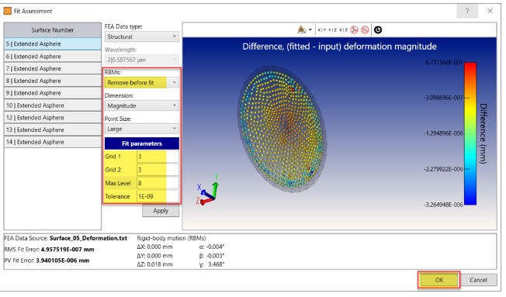The width and height of the screenshot is (506, 297).
Task: Open the 3D view settings icon
Action: tap(301, 30)
